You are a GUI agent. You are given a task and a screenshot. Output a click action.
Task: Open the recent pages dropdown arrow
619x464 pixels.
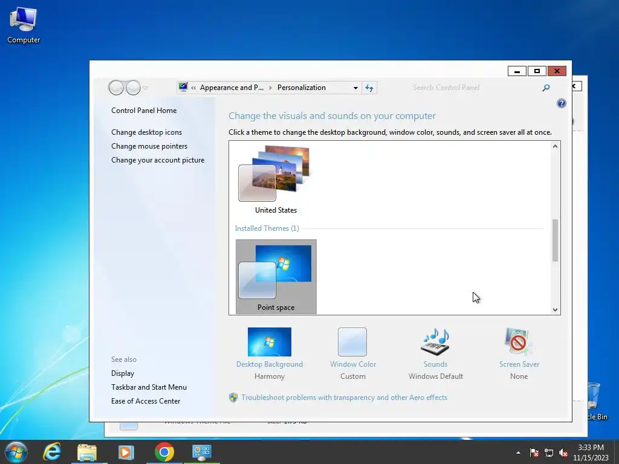pyautogui.click(x=145, y=88)
